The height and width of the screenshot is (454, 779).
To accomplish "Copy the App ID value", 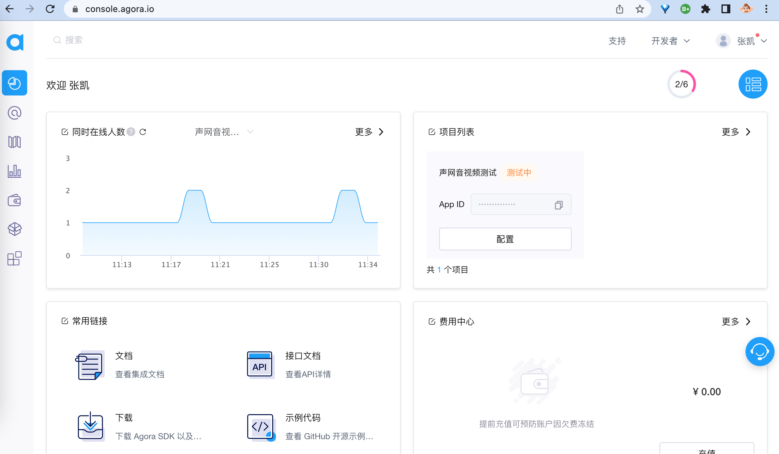I will [x=559, y=205].
